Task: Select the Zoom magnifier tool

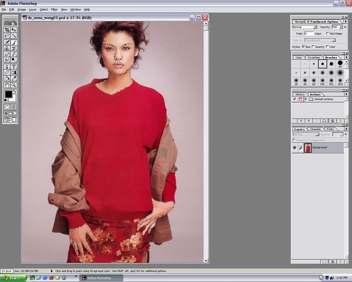Action: [x=14, y=85]
